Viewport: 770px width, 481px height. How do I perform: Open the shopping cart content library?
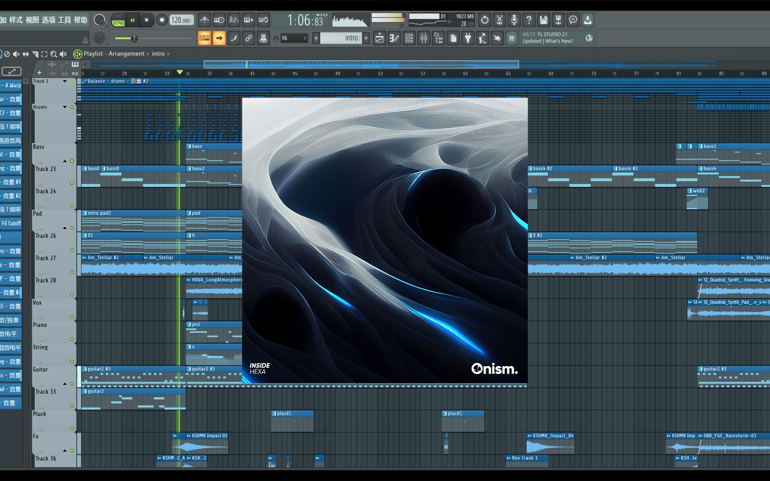[512, 39]
